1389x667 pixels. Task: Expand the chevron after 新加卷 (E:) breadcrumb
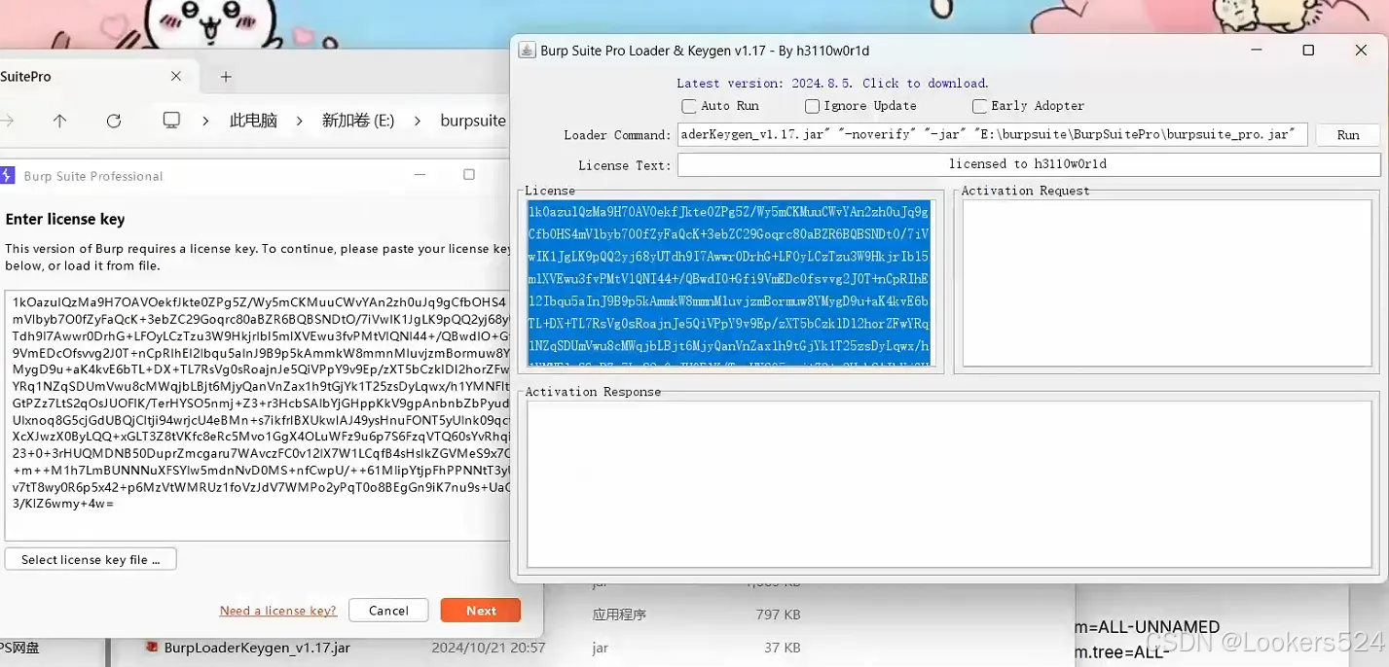[418, 121]
